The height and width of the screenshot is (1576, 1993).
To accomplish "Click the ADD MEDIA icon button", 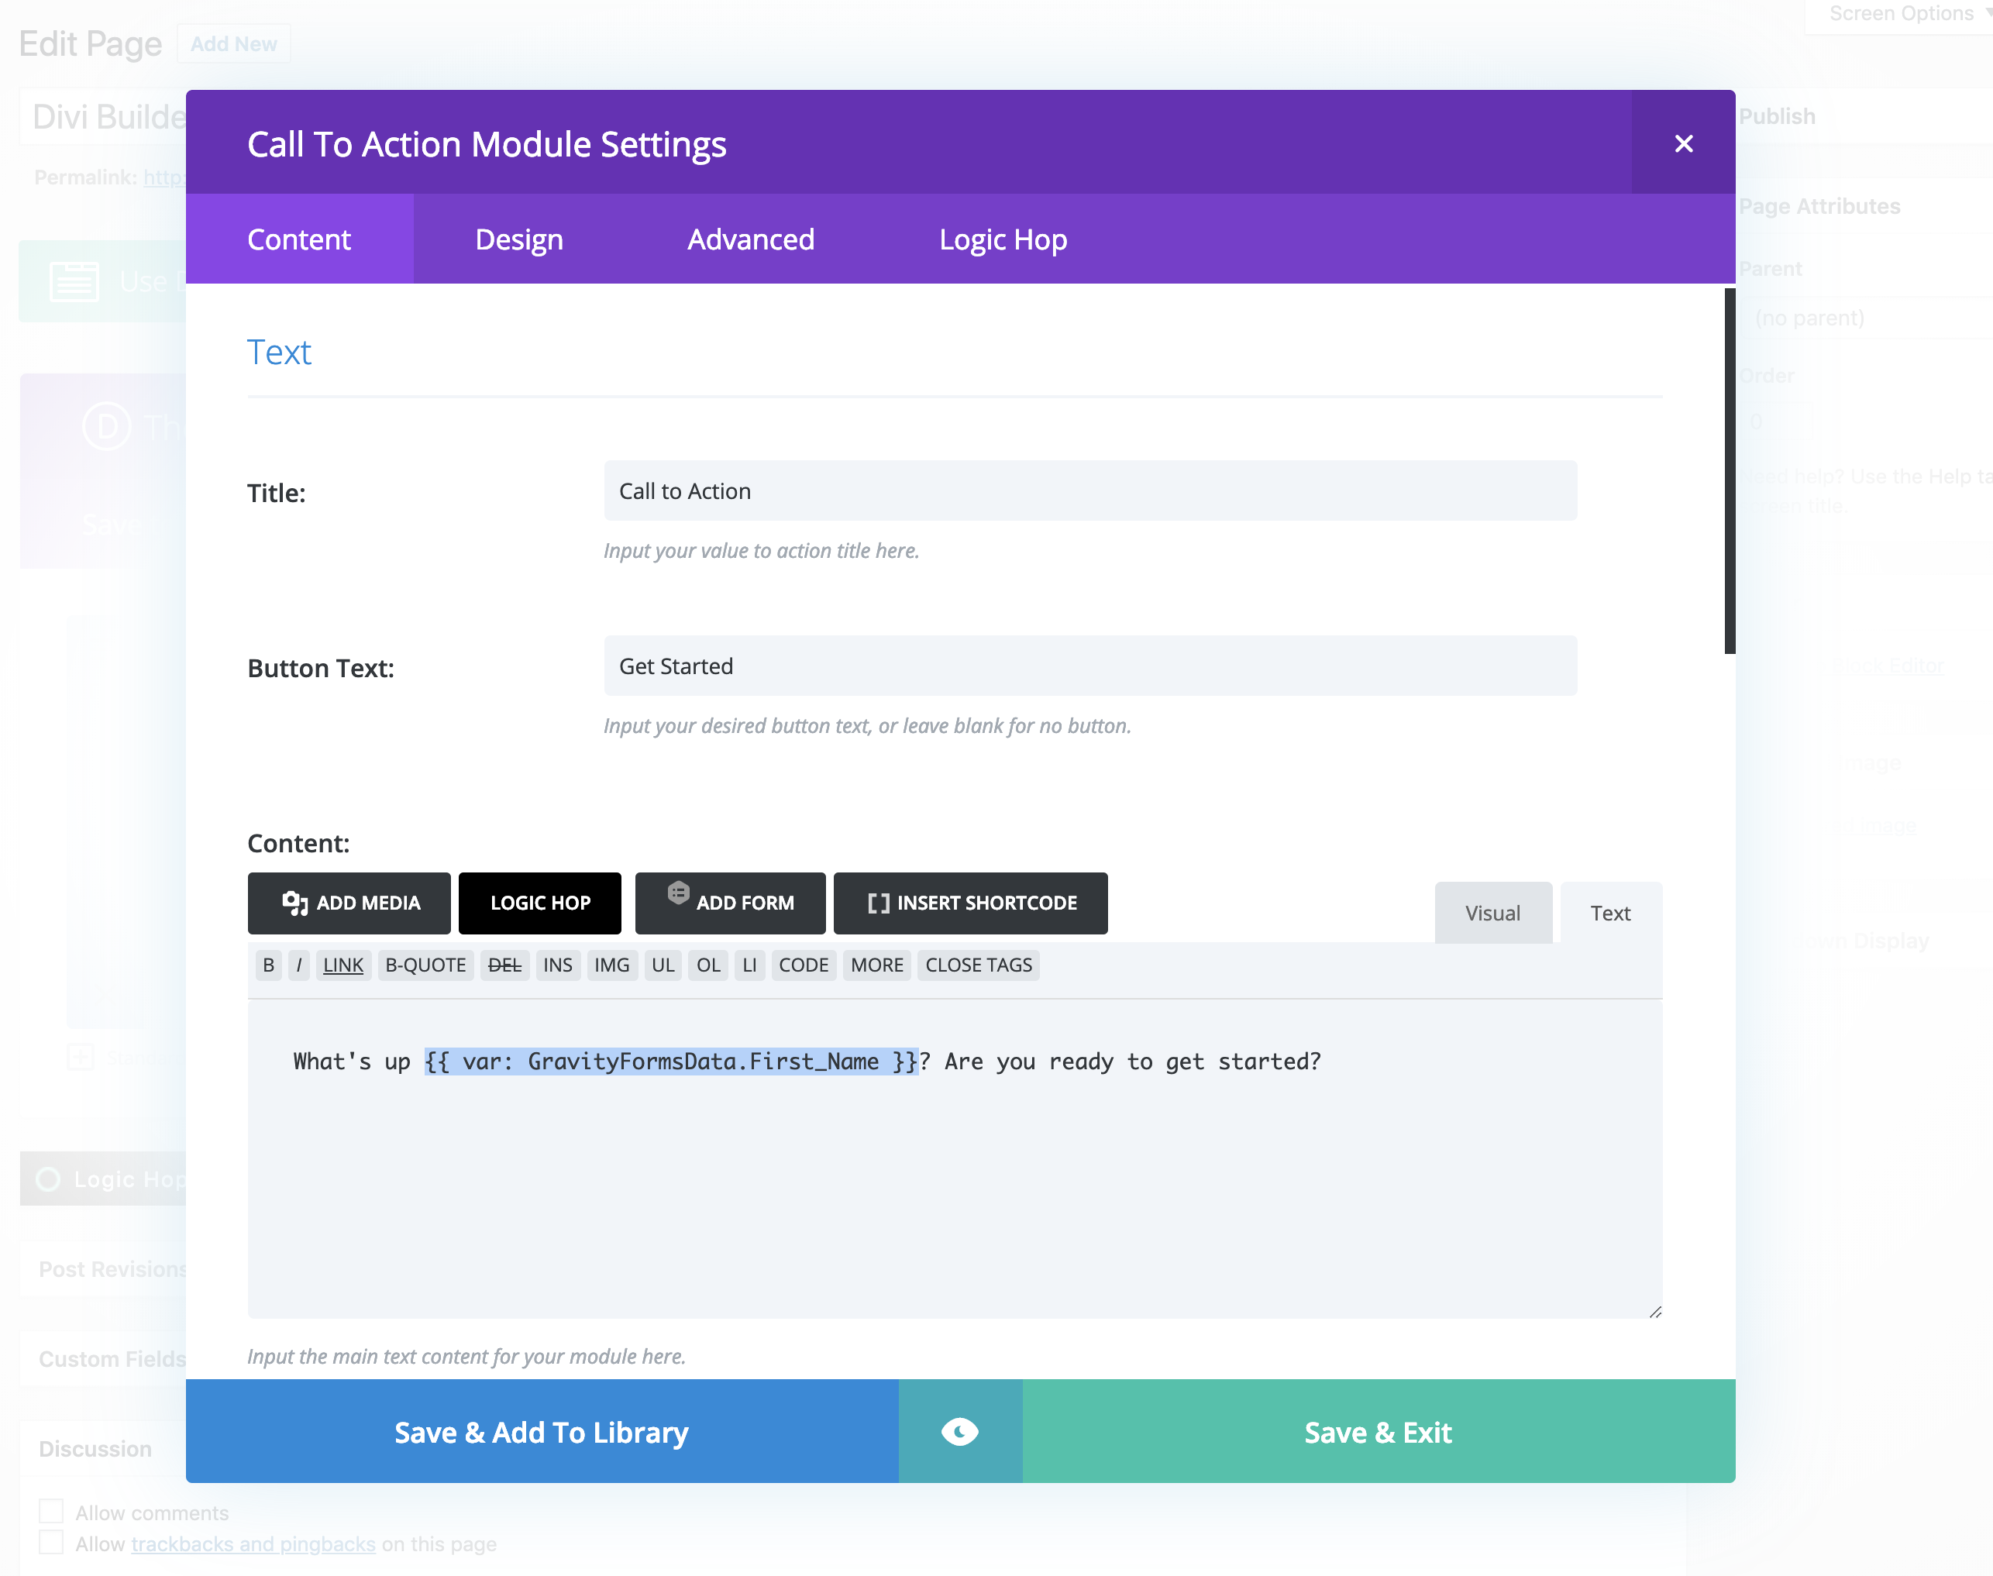I will tap(348, 901).
